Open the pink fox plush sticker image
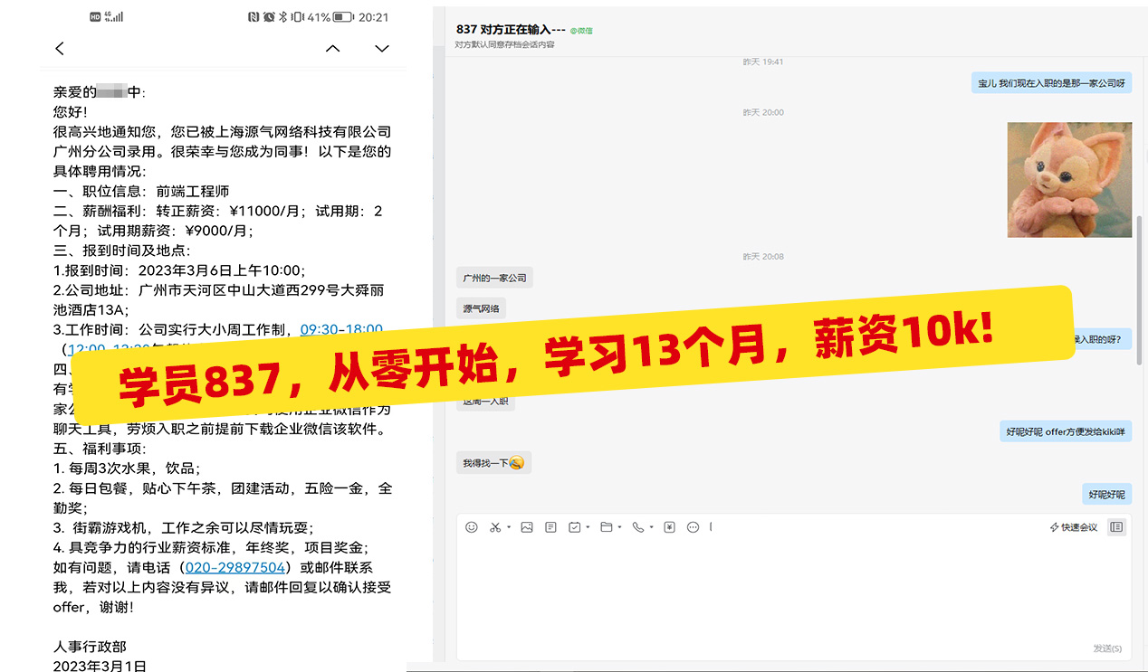This screenshot has height=672, width=1148. [1069, 180]
